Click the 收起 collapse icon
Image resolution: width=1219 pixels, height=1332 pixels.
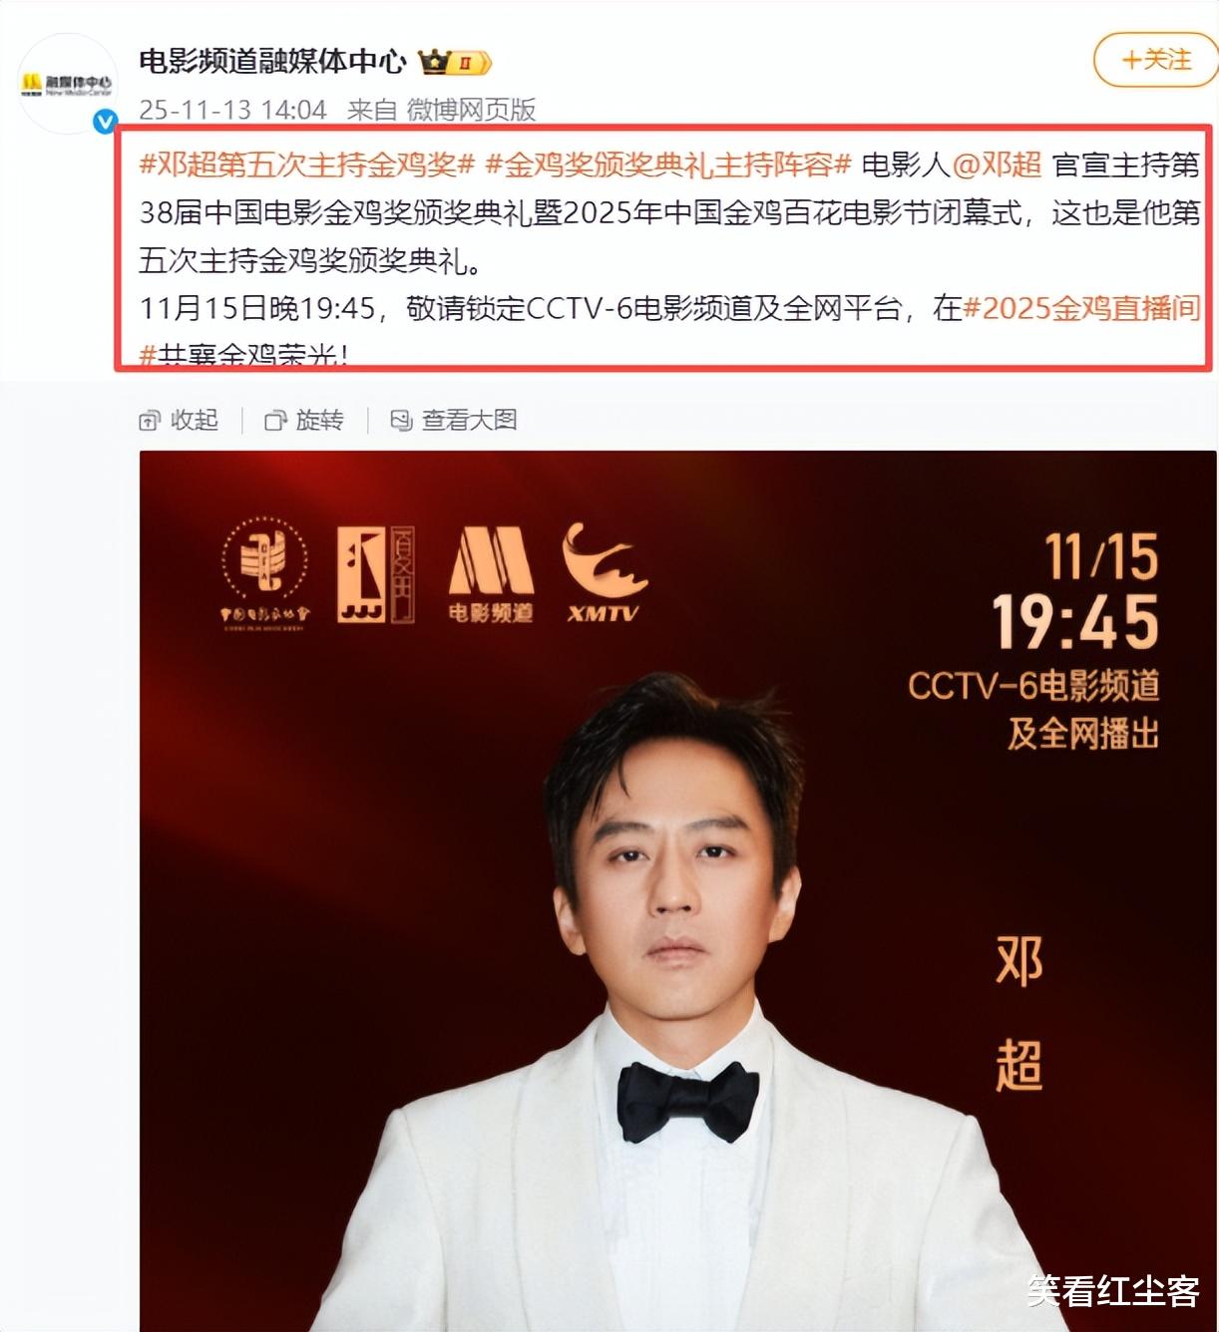coord(150,421)
